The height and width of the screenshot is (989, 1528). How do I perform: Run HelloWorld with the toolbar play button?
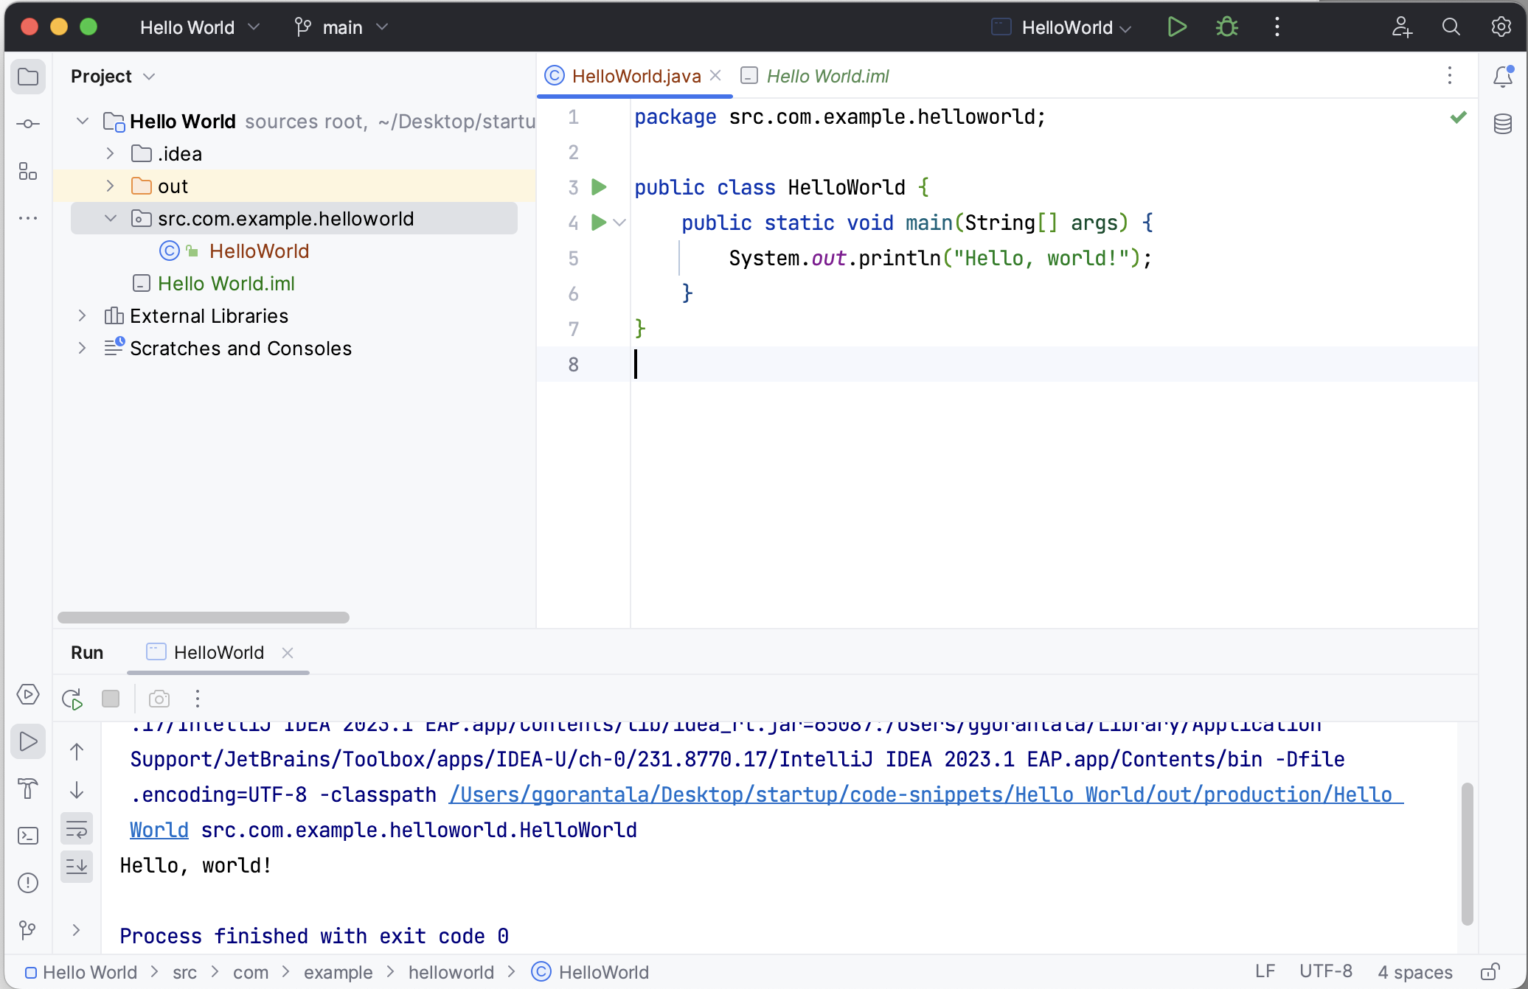click(1177, 27)
